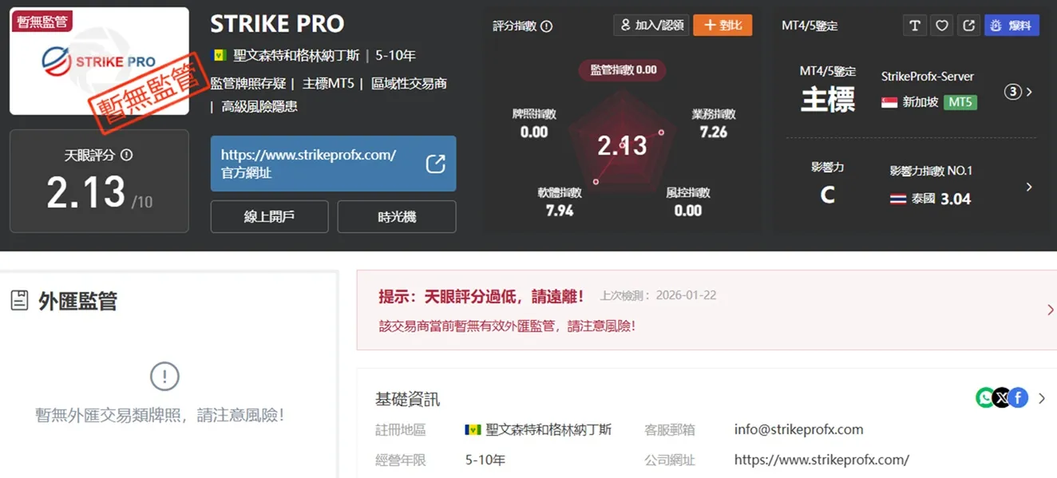Viewport: 1057px width, 478px height.
Task: Click the Saint Vincent flag in header
Action: point(220,55)
